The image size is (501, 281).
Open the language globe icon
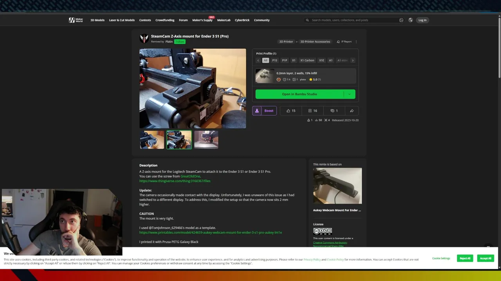(x=411, y=20)
